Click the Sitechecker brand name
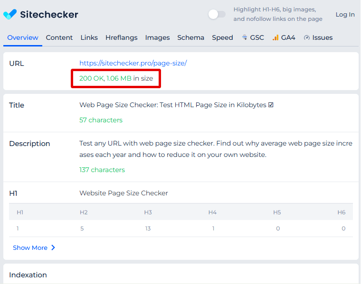Viewport: 361px width, 284px height. click(x=49, y=15)
